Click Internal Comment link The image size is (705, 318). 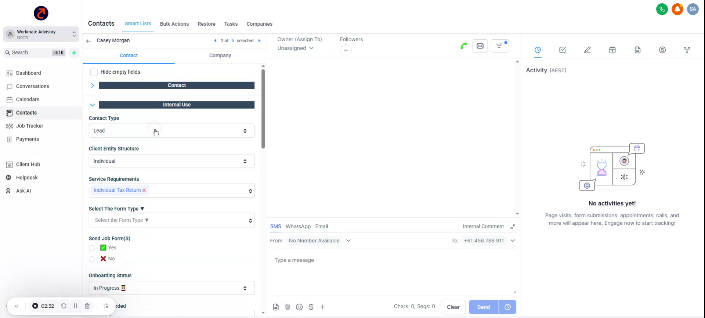coord(483,227)
